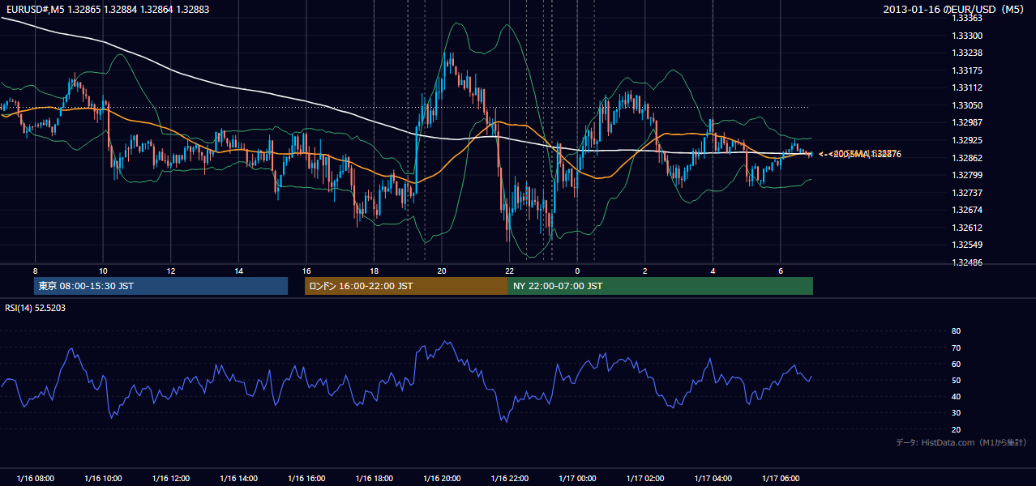
Task: Click hour tick 16 under price chart
Action: tap(306, 271)
